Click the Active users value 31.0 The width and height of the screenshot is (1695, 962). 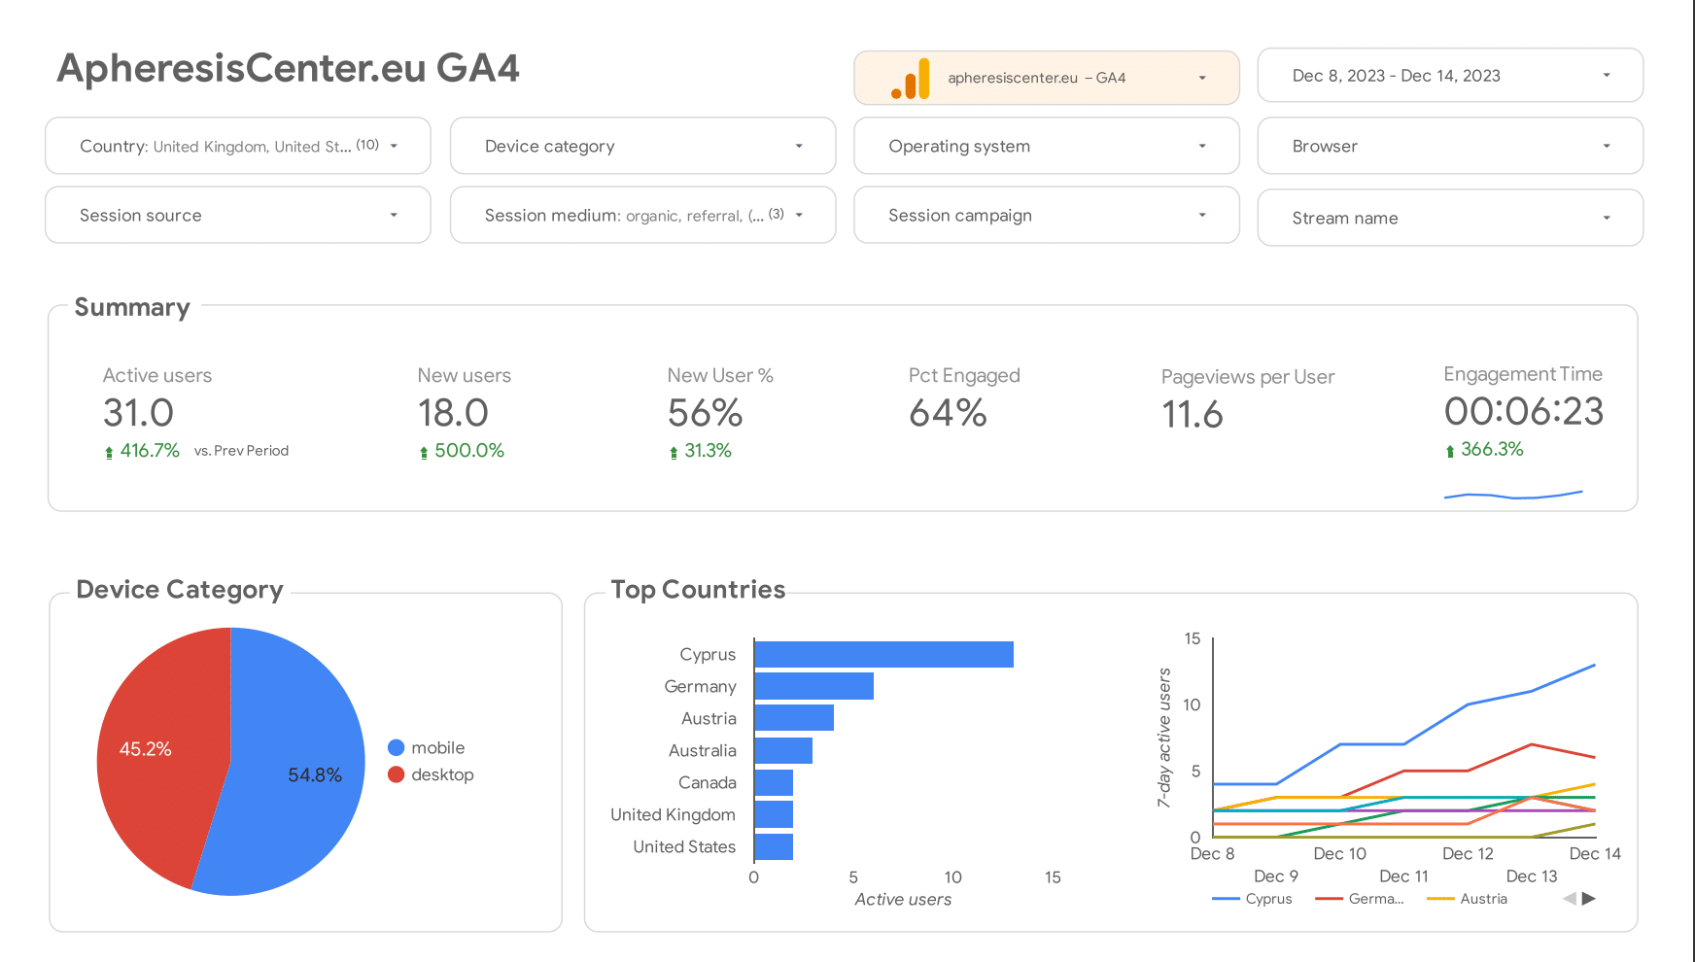tap(138, 413)
